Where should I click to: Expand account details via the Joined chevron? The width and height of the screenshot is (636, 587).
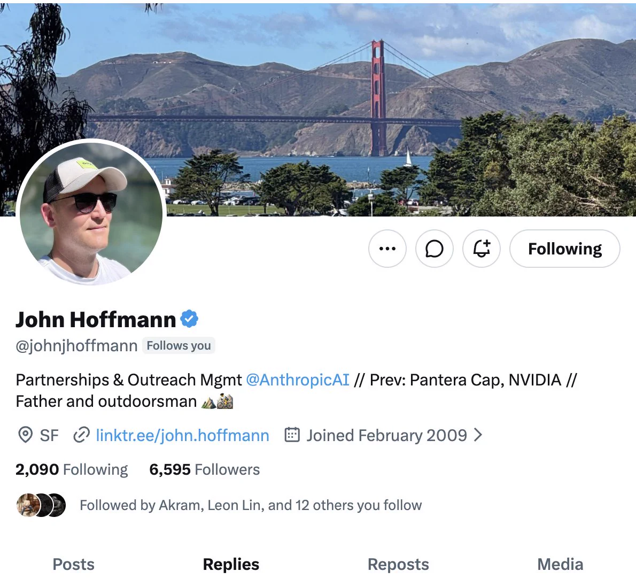[479, 435]
